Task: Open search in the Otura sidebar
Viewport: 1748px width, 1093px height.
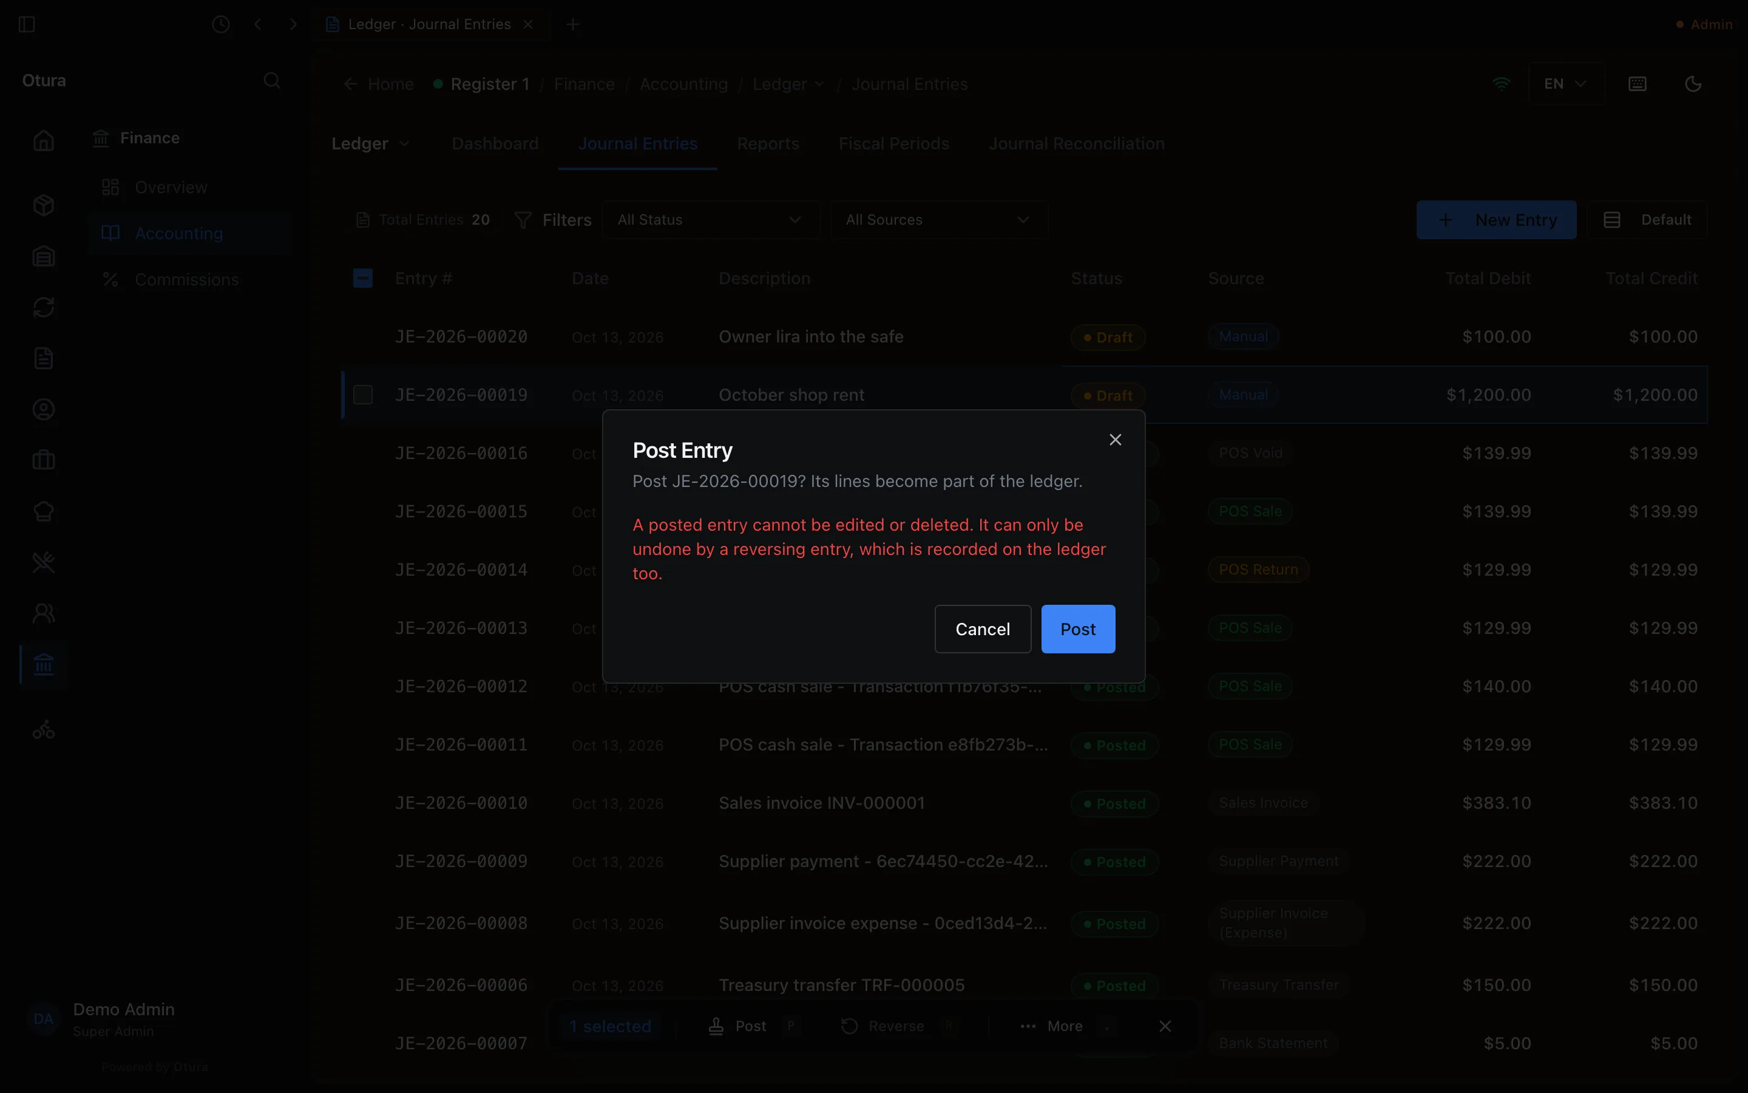Action: point(271,80)
